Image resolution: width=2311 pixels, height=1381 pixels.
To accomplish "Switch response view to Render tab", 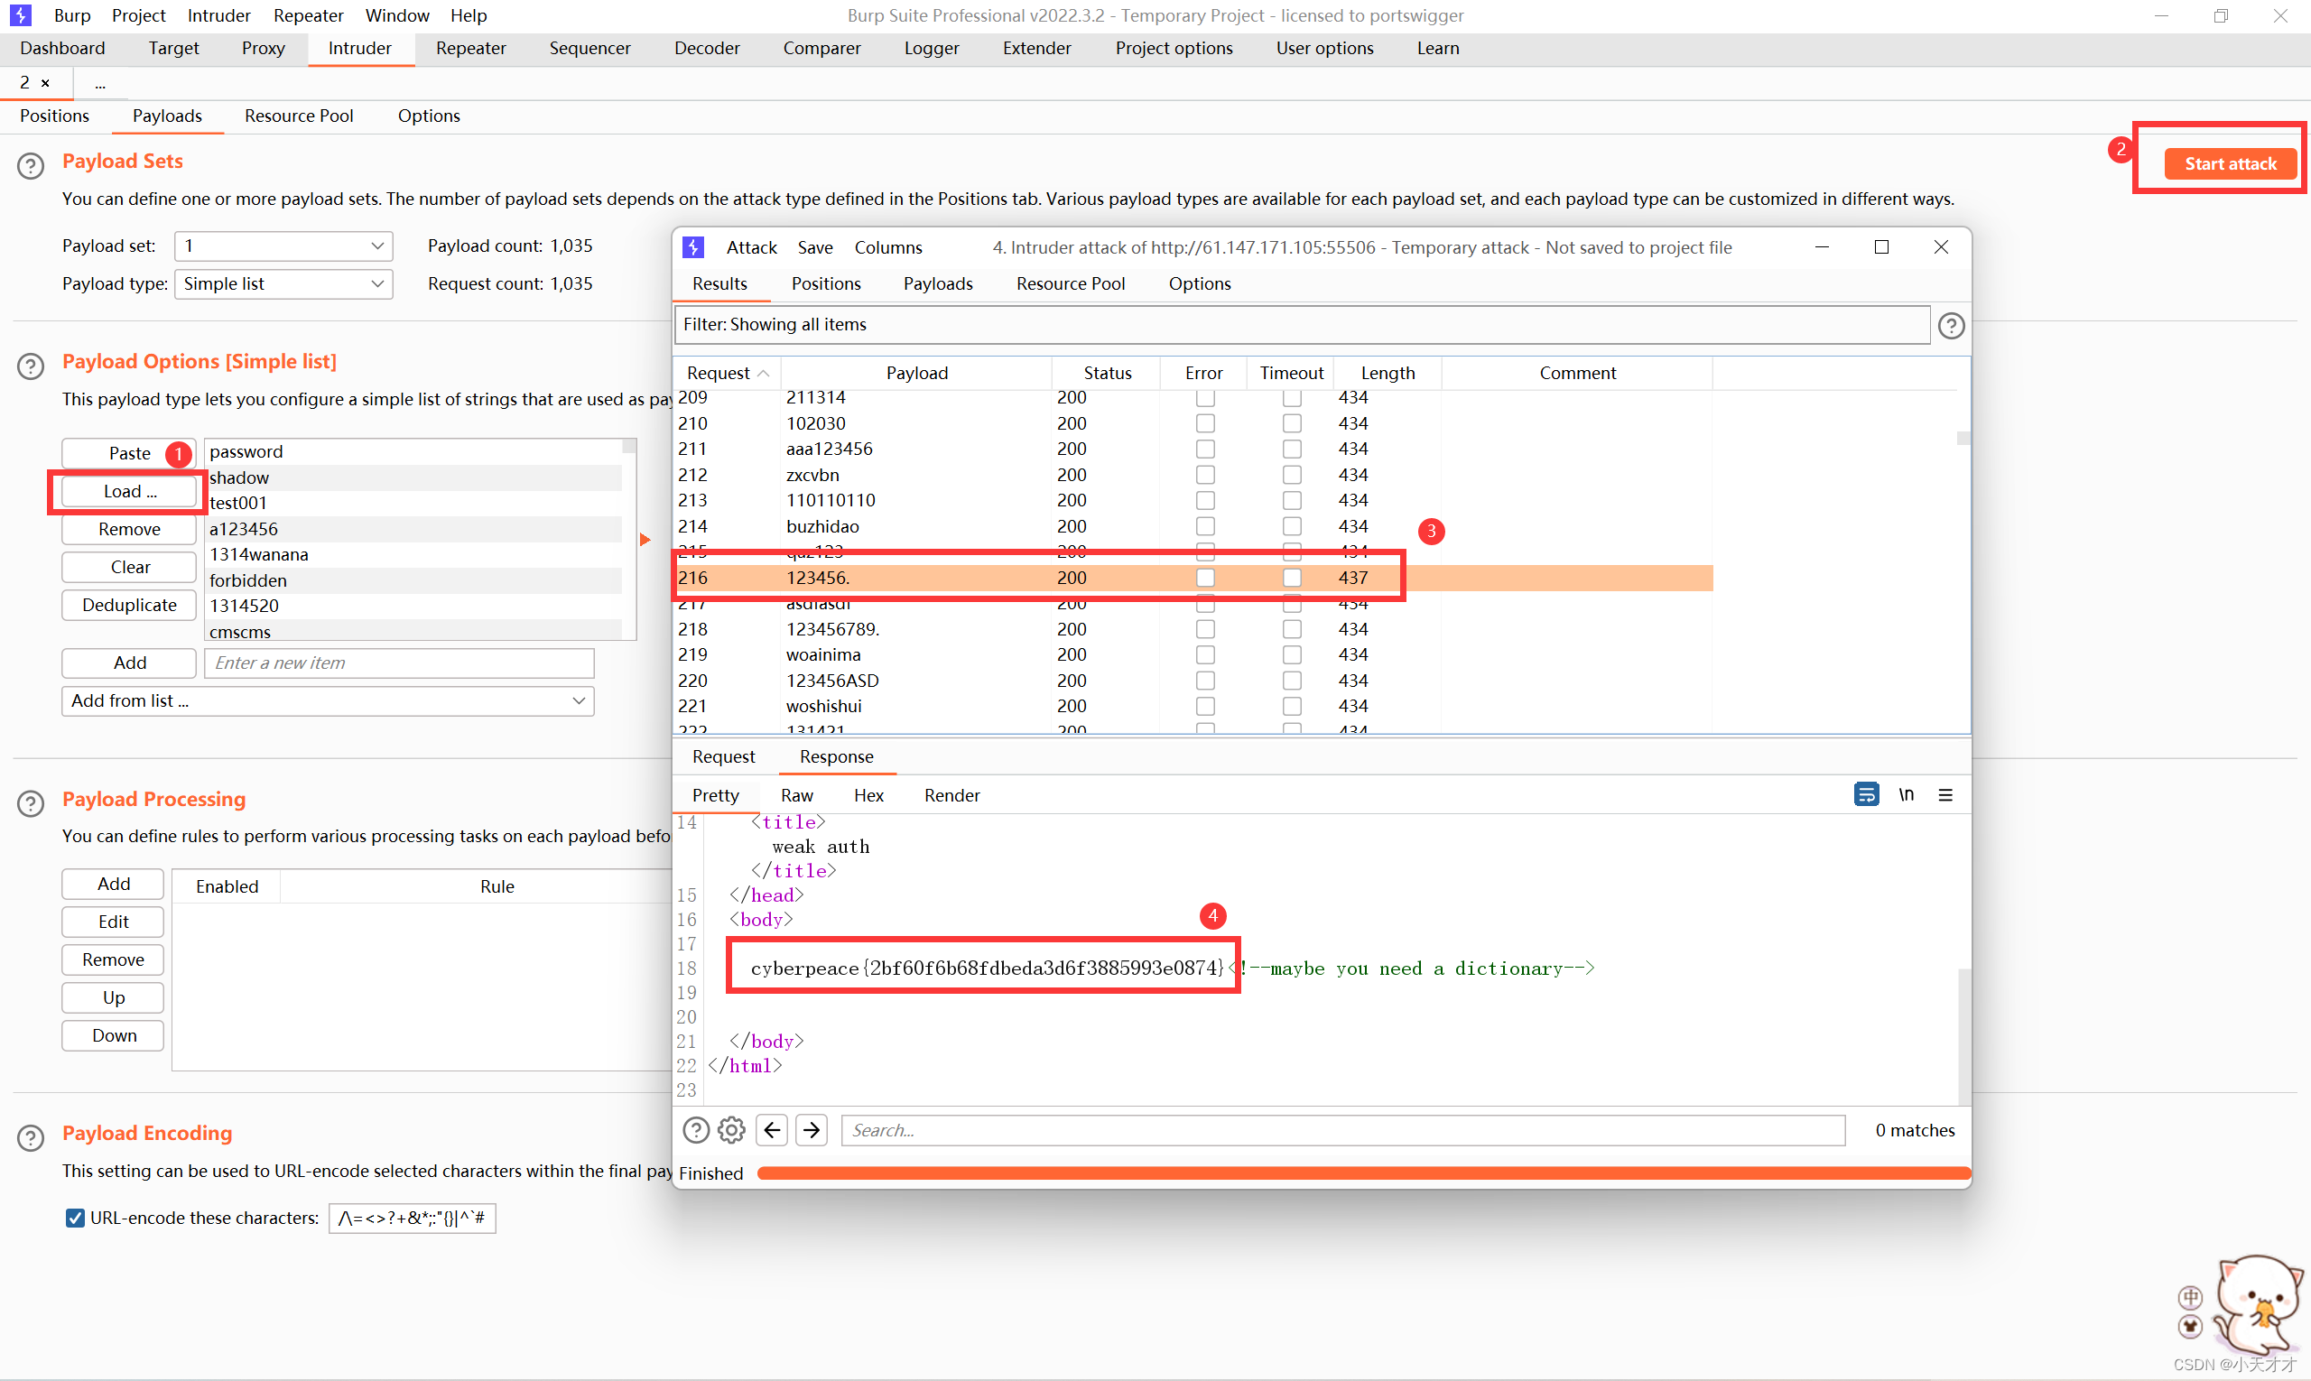I will pyautogui.click(x=951, y=794).
